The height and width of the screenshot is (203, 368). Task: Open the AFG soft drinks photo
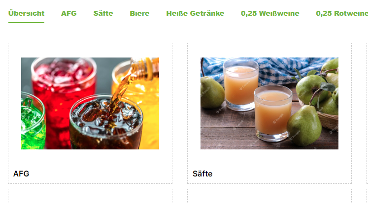click(90, 104)
